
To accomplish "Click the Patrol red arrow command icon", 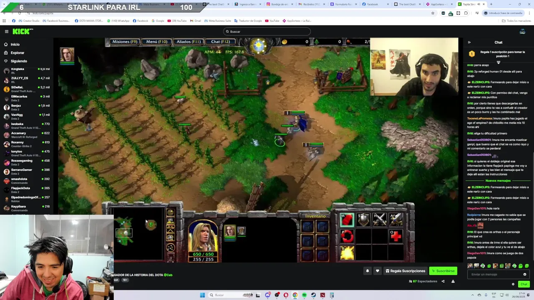I will click(x=347, y=236).
